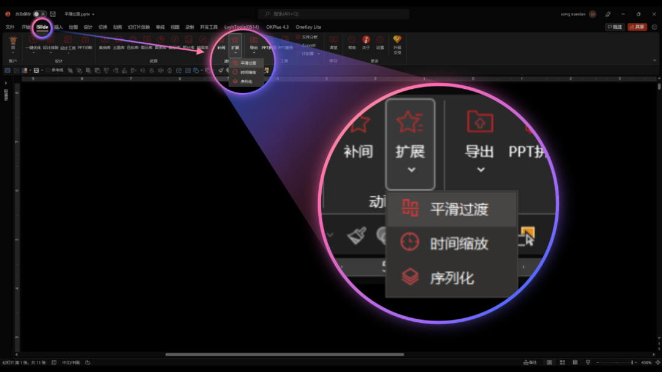Open the 插图库 library
The width and height of the screenshot is (662, 372).
click(203, 43)
